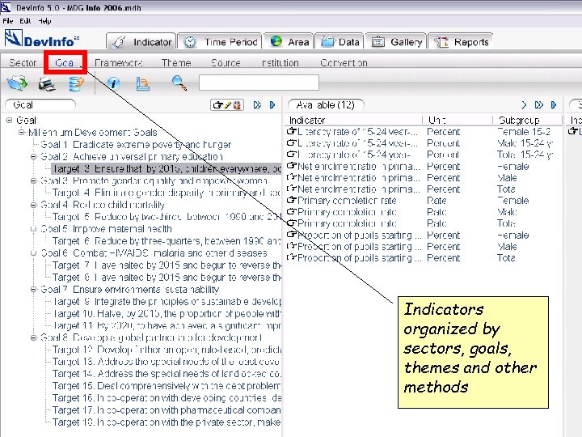
Task: Select the Sector classification tab
Action: click(23, 63)
